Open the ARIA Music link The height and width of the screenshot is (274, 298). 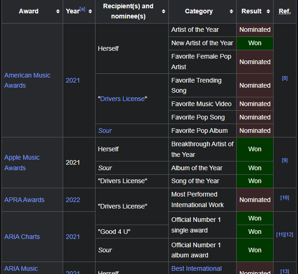[x=21, y=268]
